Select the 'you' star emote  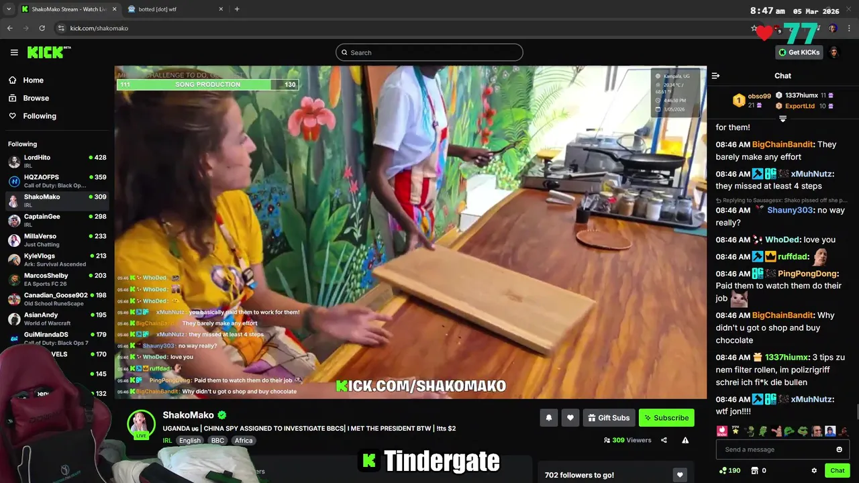point(736,431)
